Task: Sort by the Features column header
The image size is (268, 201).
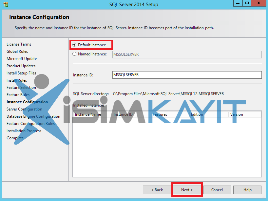Action: coord(170,114)
